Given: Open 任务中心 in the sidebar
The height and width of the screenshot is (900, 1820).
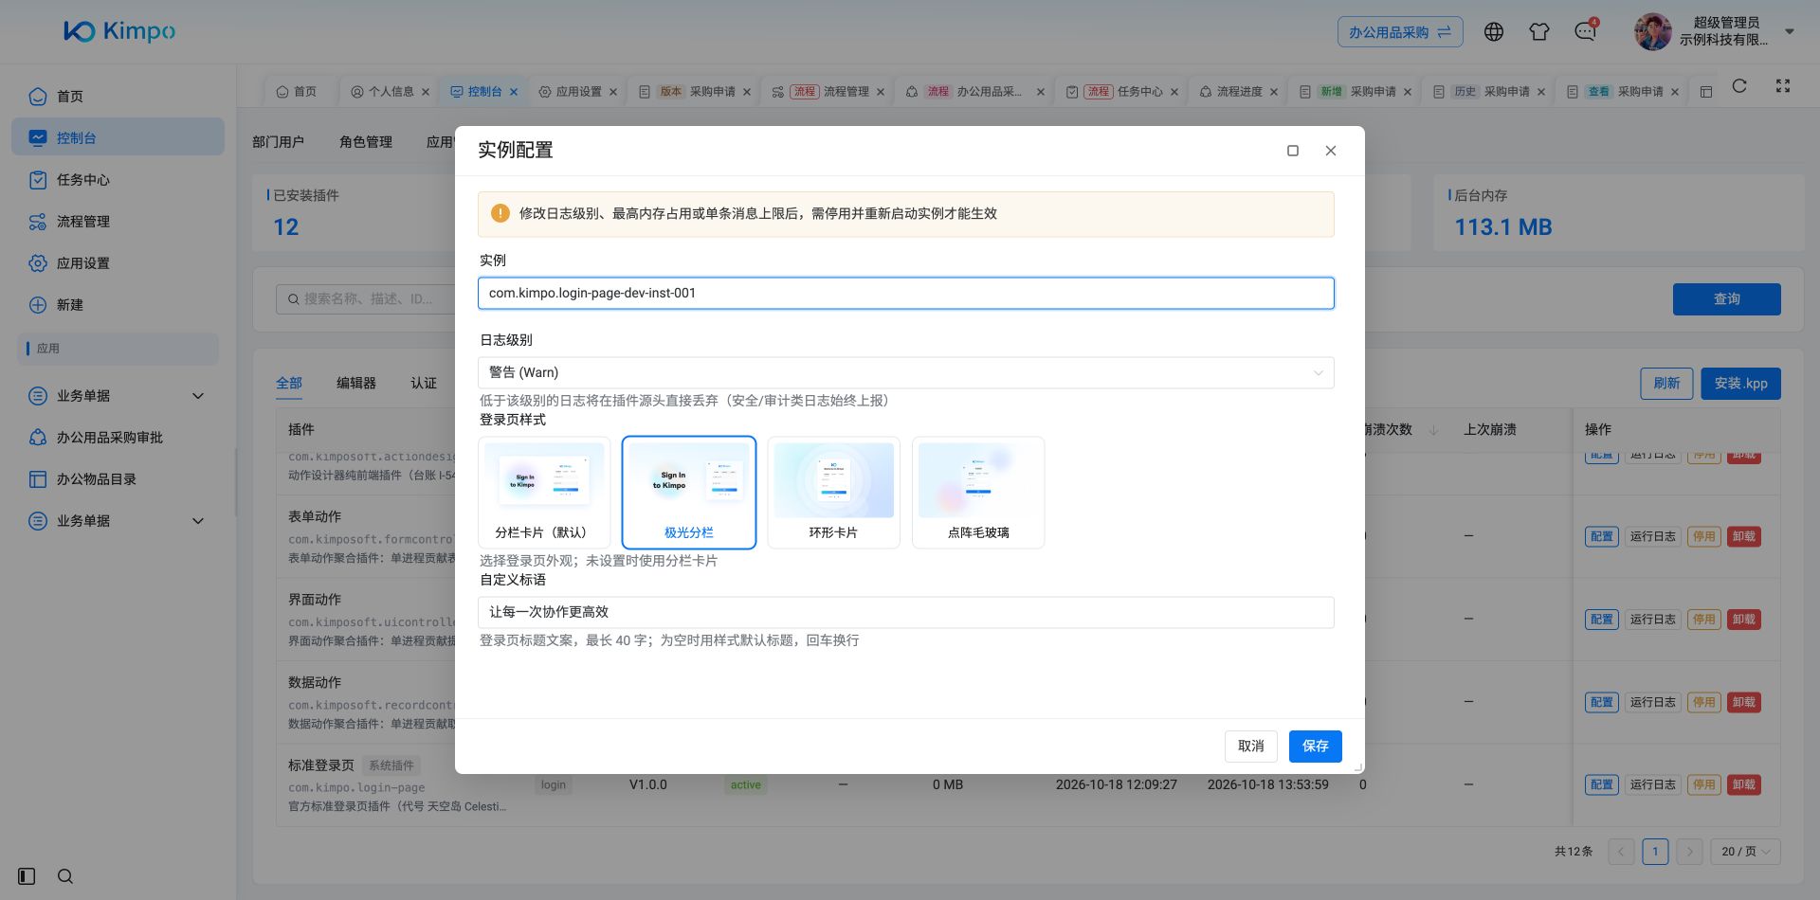Looking at the screenshot, I should tap(118, 179).
